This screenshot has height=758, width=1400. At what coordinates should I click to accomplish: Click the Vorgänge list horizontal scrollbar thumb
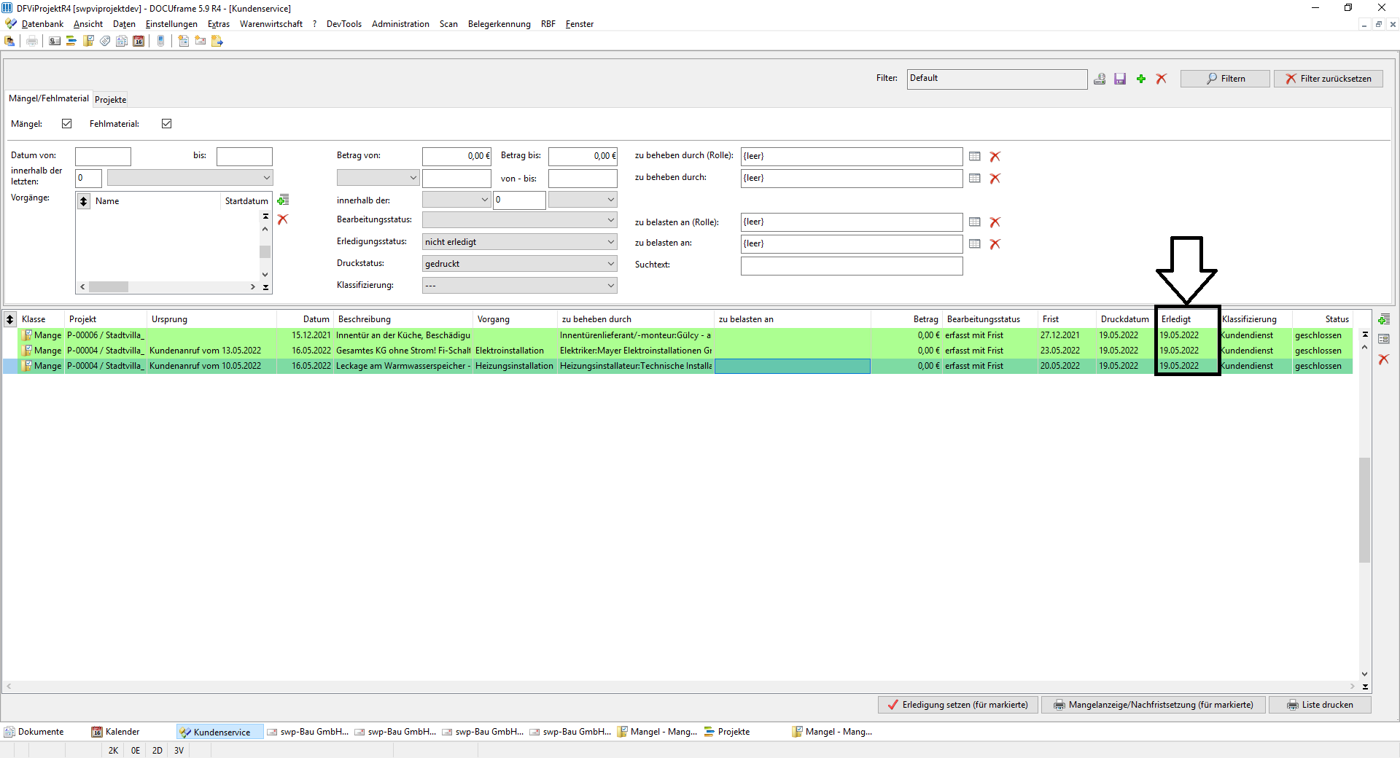[109, 287]
